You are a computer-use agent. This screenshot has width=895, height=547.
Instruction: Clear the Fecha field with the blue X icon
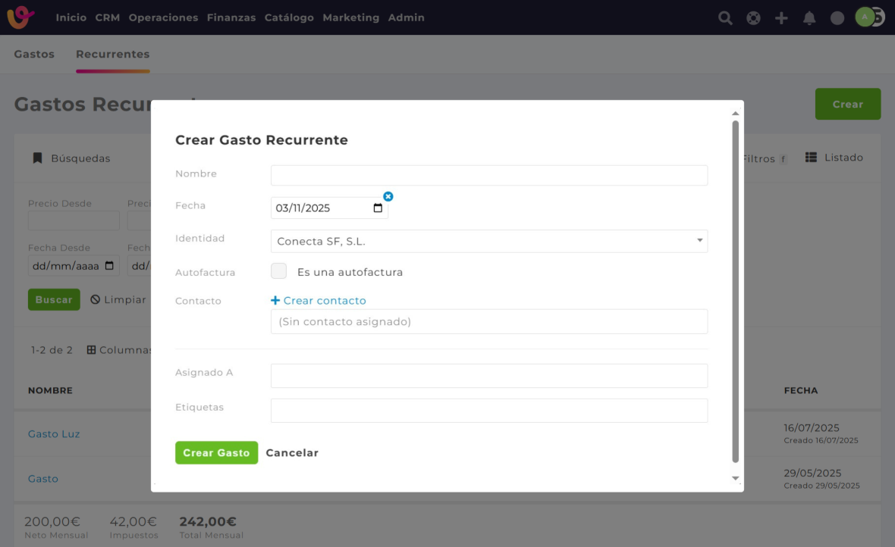tap(388, 196)
